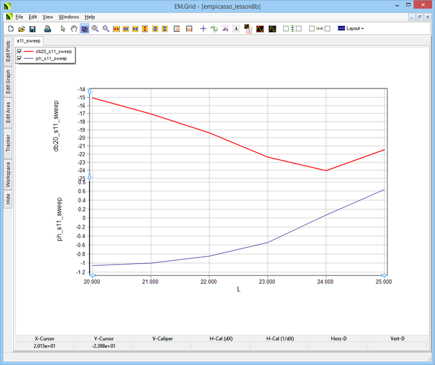Open the Windows menu

point(69,17)
